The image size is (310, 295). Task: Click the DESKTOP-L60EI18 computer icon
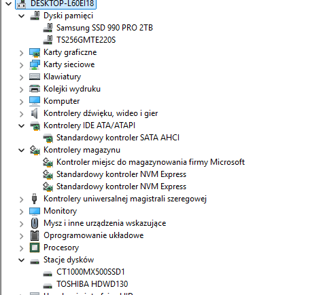click(22, 3)
